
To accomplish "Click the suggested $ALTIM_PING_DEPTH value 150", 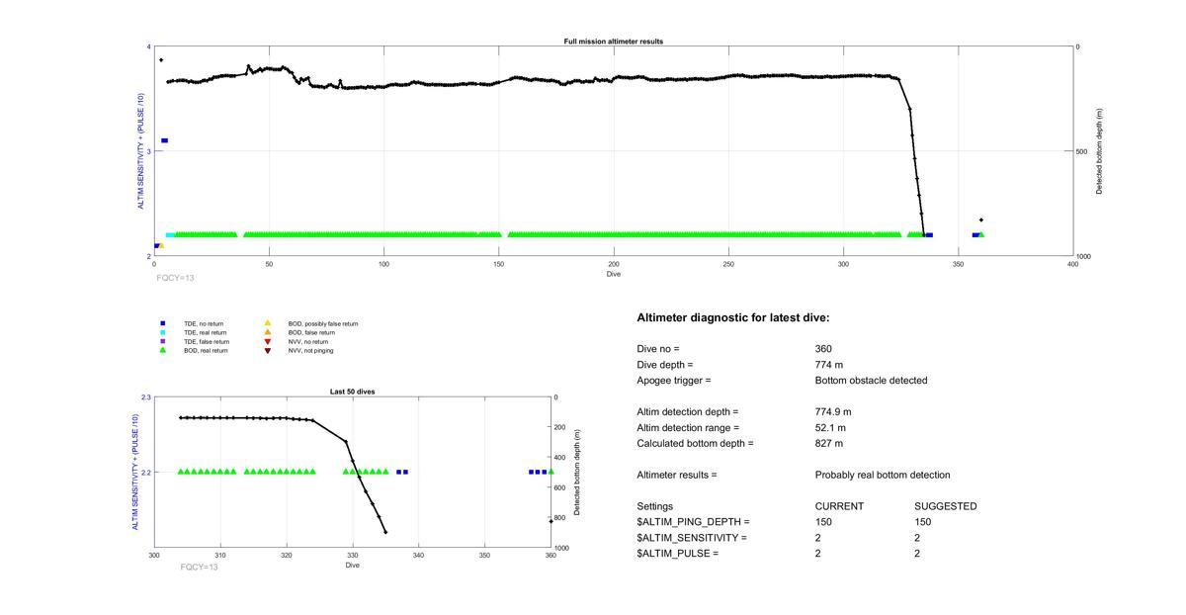I will [x=922, y=522].
